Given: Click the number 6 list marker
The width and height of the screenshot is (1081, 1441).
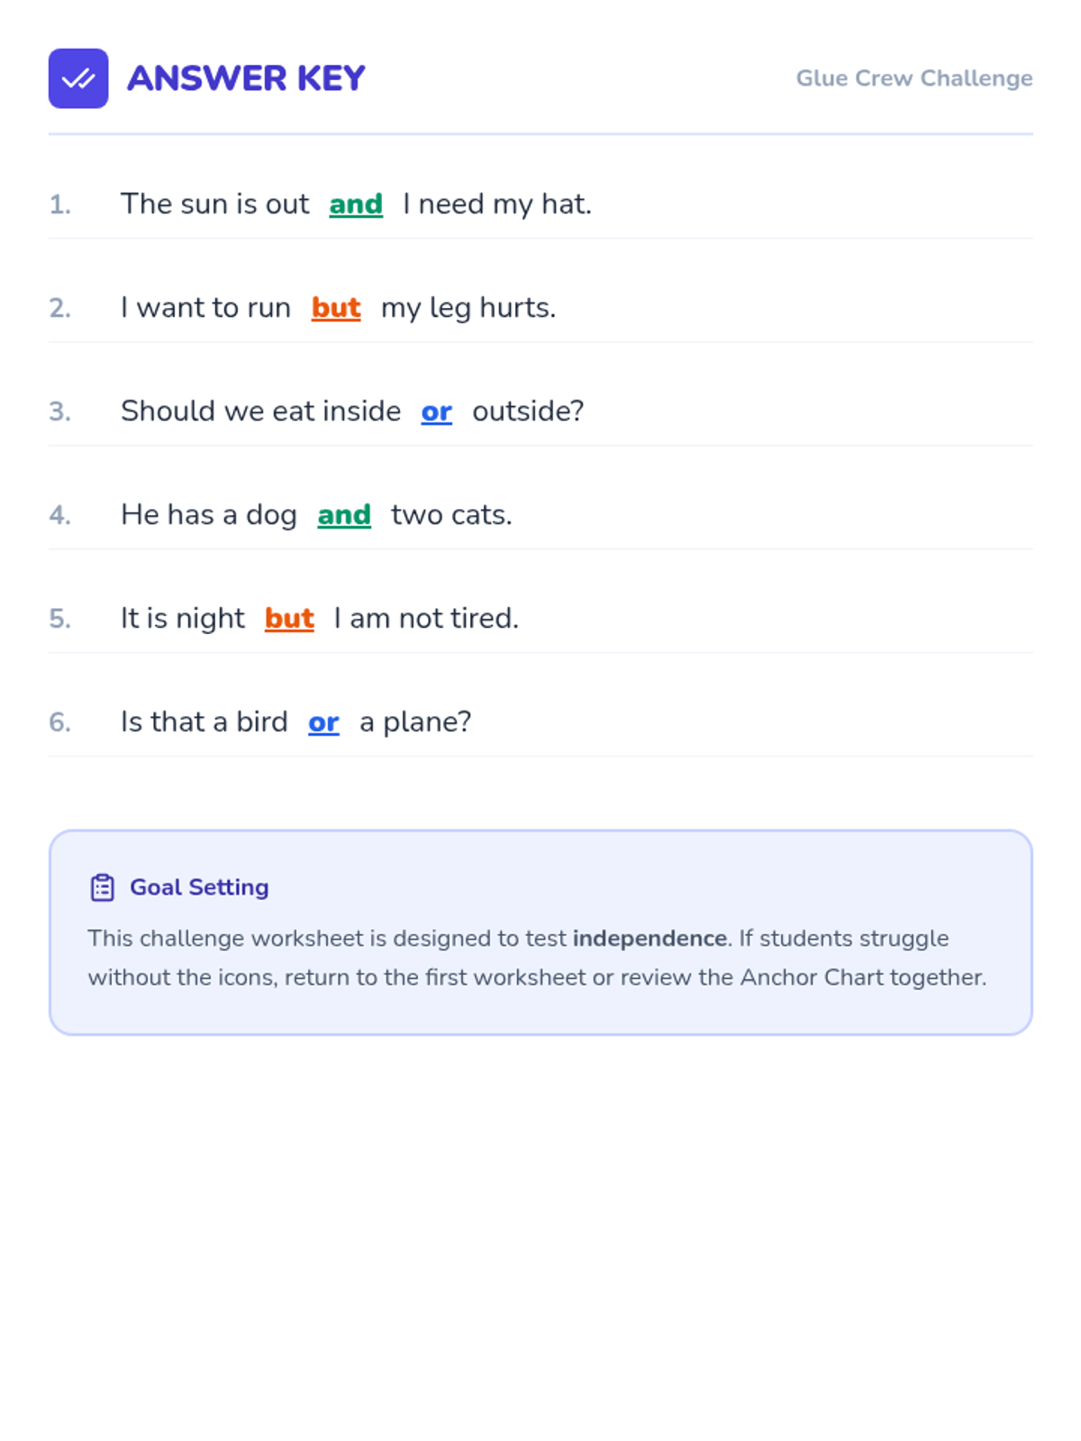Looking at the screenshot, I should coord(59,722).
